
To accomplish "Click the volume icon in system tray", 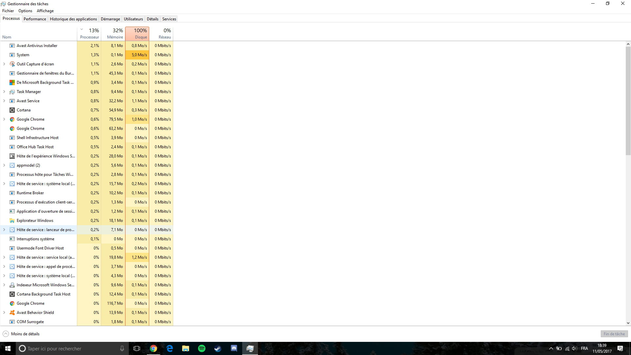I will pyautogui.click(x=574, y=348).
